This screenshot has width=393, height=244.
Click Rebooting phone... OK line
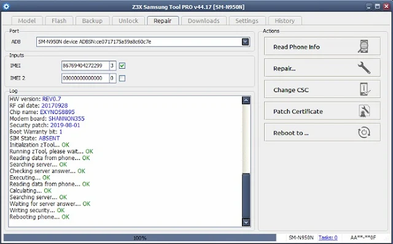[x=39, y=217]
